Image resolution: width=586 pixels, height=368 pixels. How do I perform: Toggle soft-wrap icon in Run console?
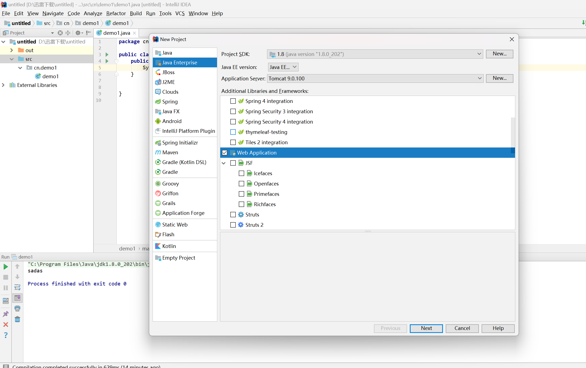tap(17, 287)
